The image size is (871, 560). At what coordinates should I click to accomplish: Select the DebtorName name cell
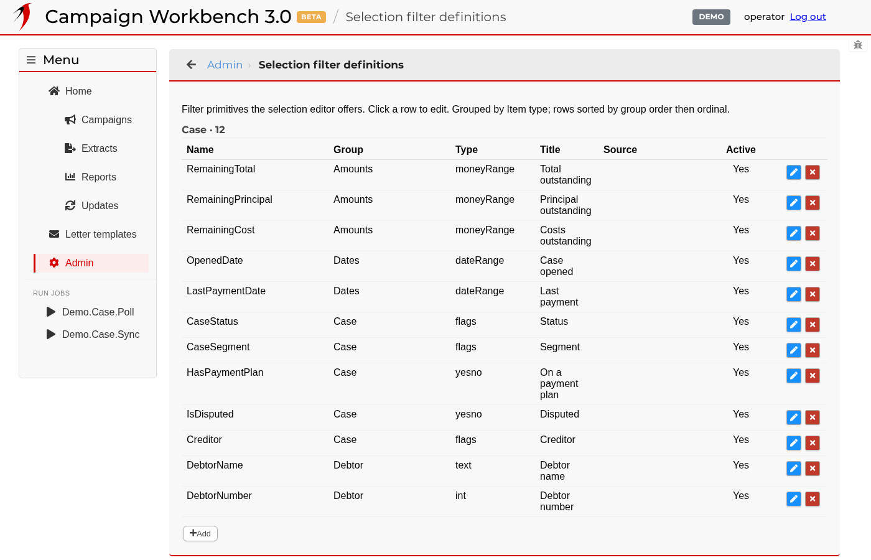(x=215, y=465)
